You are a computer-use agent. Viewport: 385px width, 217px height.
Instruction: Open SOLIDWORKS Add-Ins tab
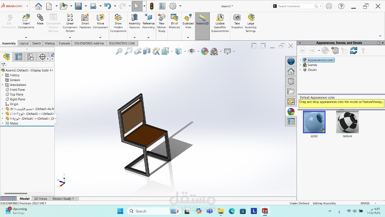[x=89, y=43]
